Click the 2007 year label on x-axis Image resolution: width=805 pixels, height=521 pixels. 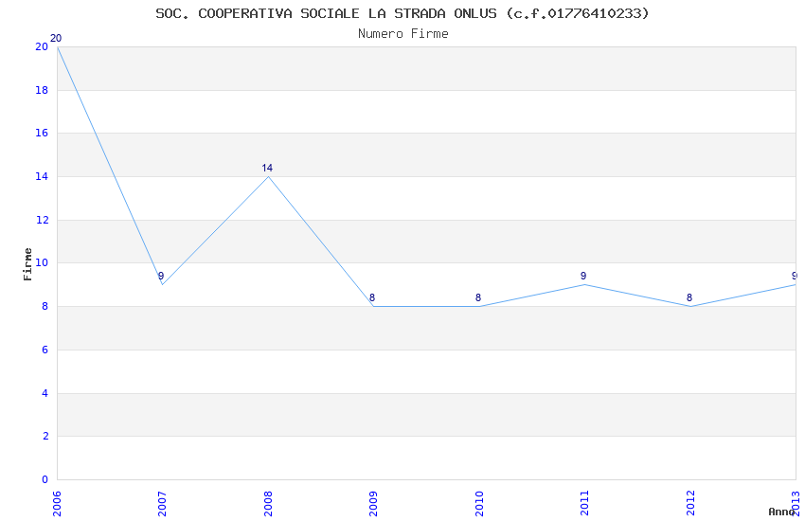point(162,504)
